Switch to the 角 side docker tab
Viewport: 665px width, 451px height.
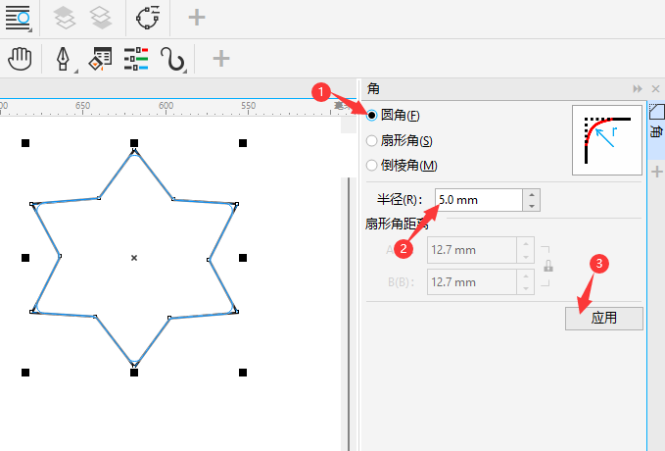tap(656, 130)
